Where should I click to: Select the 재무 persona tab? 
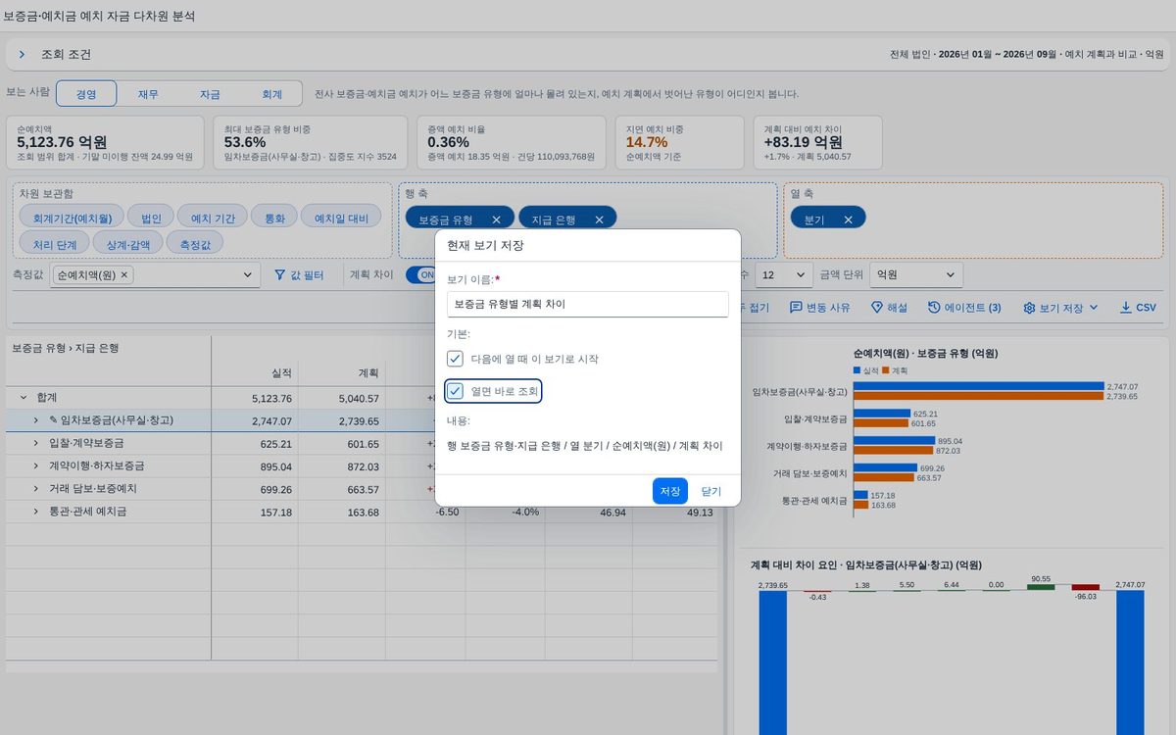(148, 94)
